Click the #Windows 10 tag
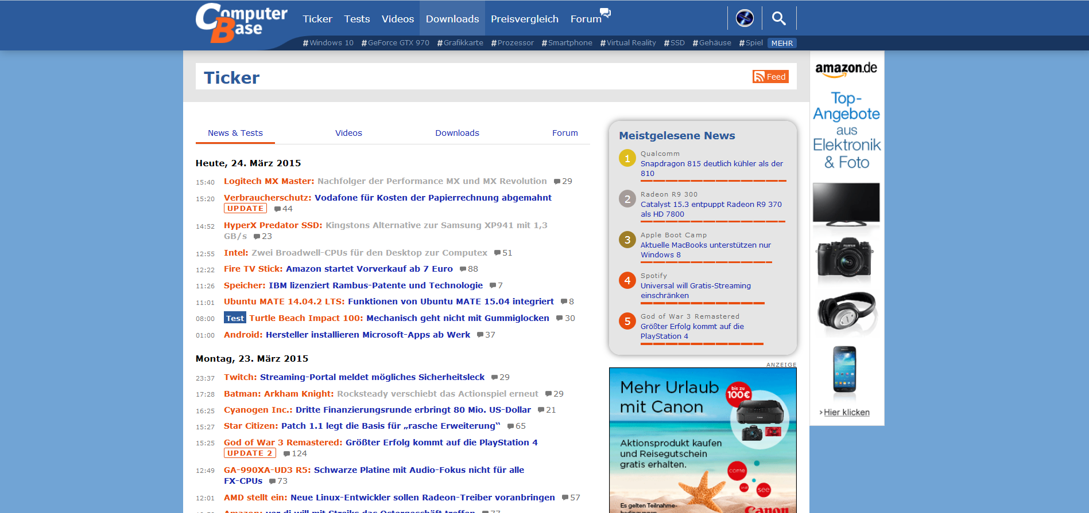Screen dimensions: 1089x513 (328, 43)
